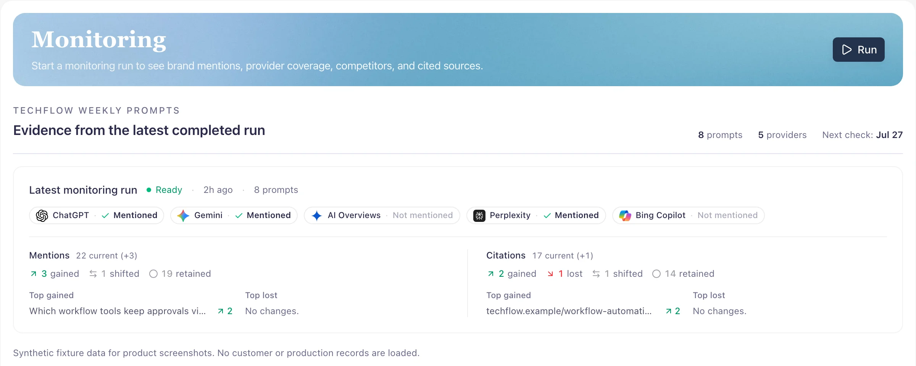This screenshot has height=366, width=916.
Task: Select the Bing Copilot Not mentioned chip
Action: (x=689, y=215)
